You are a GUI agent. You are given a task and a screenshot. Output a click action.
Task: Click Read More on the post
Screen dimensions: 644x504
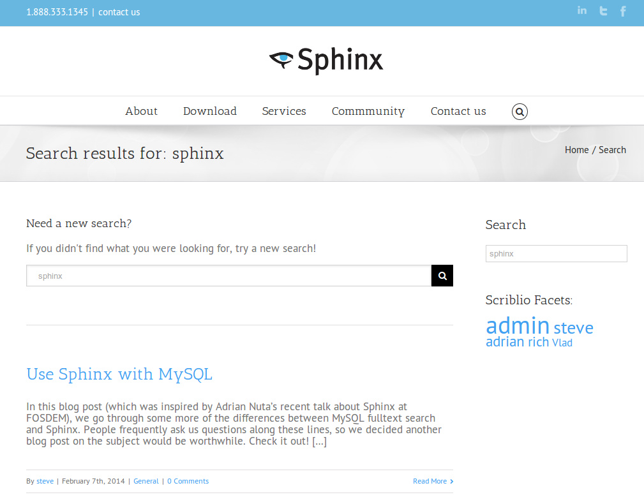[x=430, y=481]
